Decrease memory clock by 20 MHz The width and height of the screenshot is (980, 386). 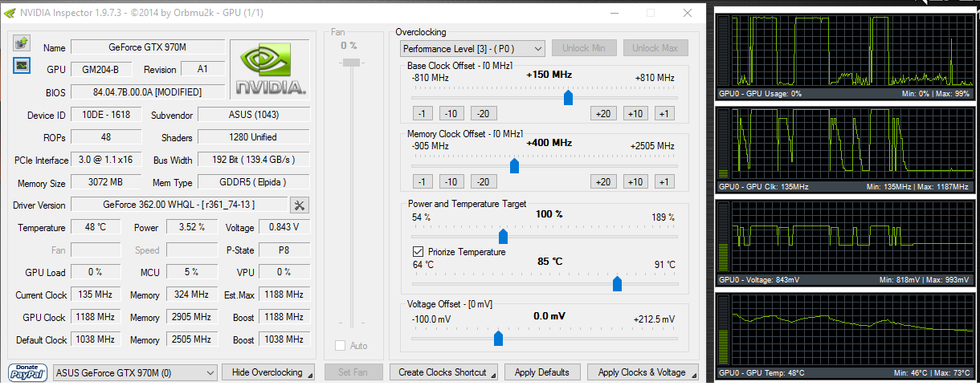(x=482, y=182)
